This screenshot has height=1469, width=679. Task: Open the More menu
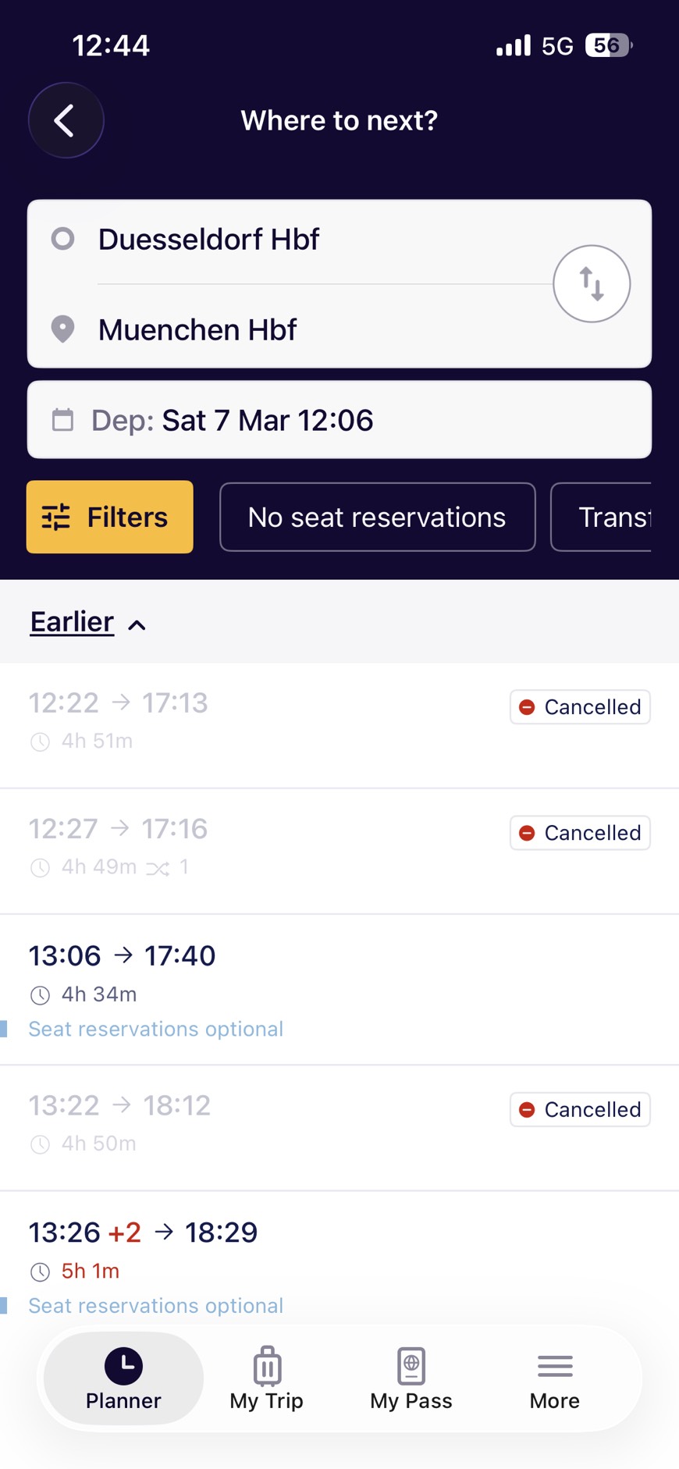(554, 1379)
